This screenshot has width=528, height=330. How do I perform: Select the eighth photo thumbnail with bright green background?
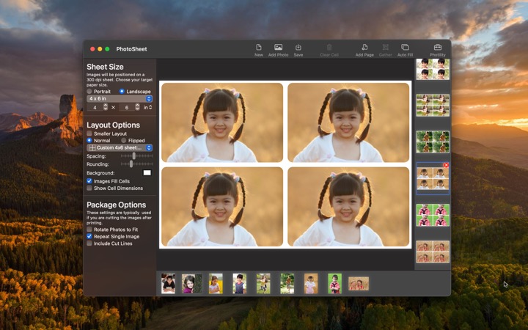(x=334, y=284)
